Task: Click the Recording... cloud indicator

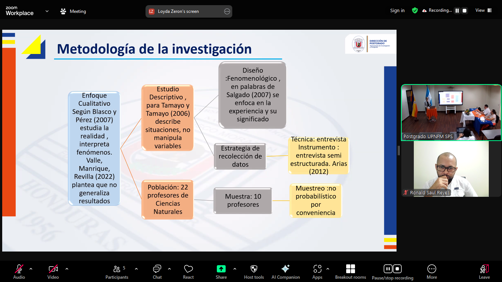Action: (x=437, y=11)
